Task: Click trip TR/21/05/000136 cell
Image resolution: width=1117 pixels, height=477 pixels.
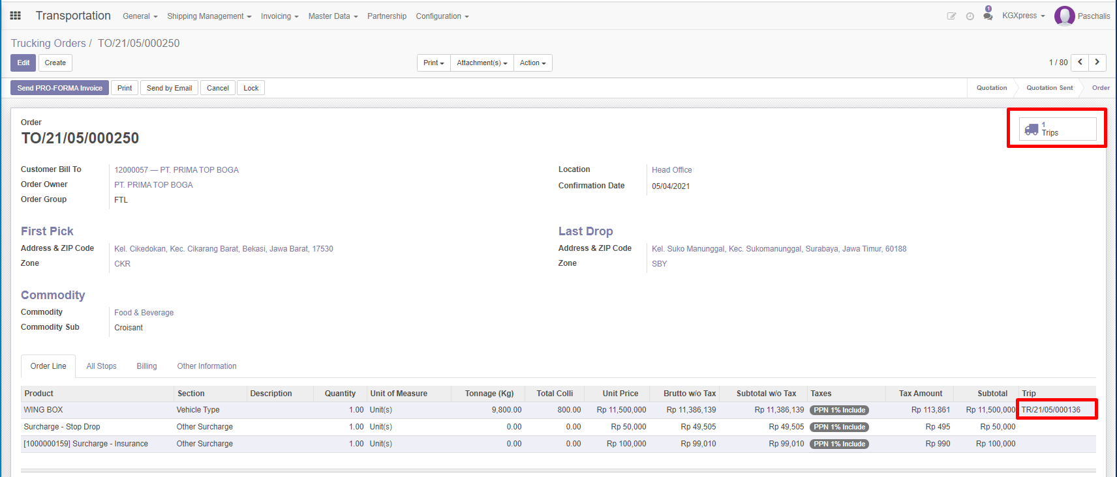Action: coord(1050,410)
